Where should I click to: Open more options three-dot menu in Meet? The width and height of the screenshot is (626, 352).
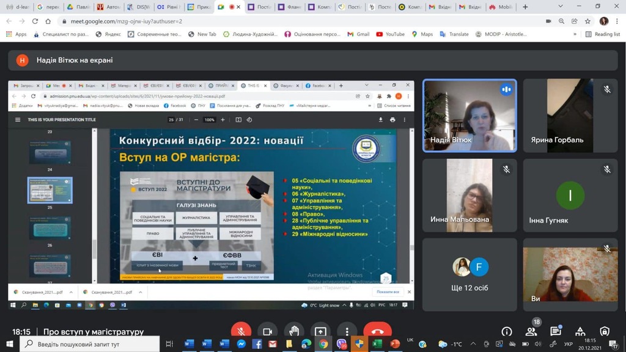click(347, 331)
